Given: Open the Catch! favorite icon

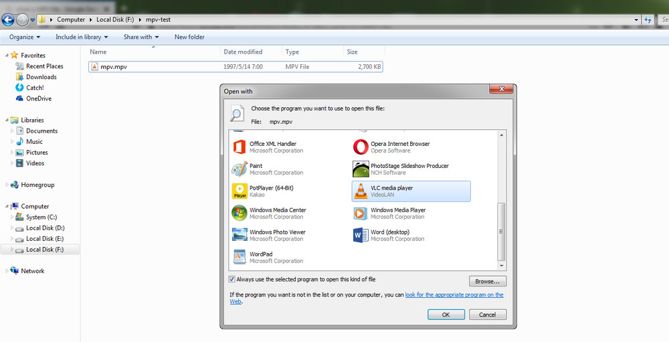Looking at the screenshot, I should click(x=19, y=88).
